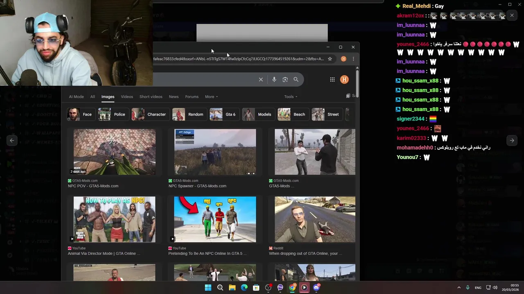Open the ENG language switcher
The height and width of the screenshot is (294, 524).
coord(478,288)
